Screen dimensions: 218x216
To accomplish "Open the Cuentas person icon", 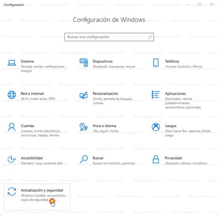I will pos(11,127).
